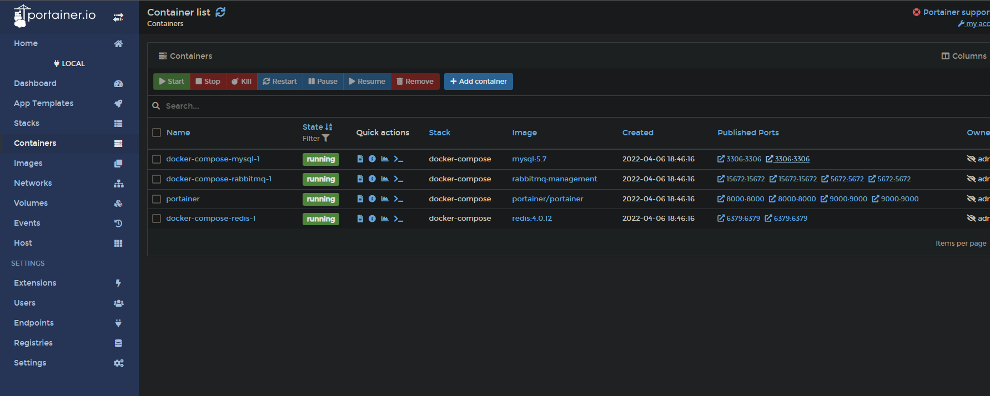
Task: Go to Home in sidebar
Action: (x=69, y=43)
